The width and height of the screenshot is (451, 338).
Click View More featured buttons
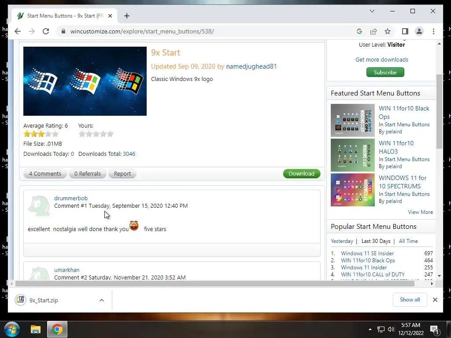[420, 212]
